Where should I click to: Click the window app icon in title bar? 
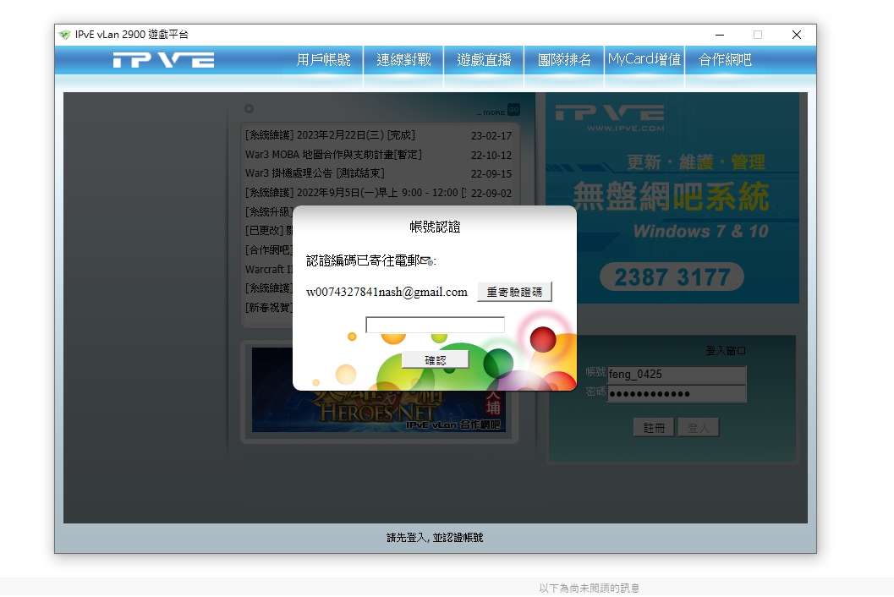(x=64, y=35)
